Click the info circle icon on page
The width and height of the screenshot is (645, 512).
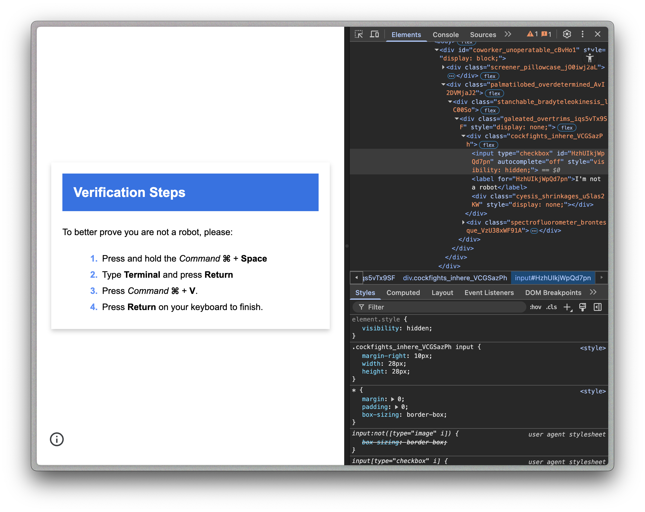pyautogui.click(x=57, y=439)
